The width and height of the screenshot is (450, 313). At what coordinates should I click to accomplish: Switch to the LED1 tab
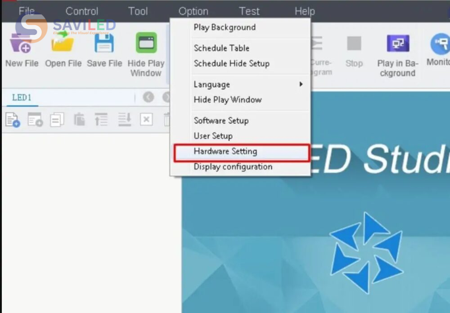coord(22,98)
